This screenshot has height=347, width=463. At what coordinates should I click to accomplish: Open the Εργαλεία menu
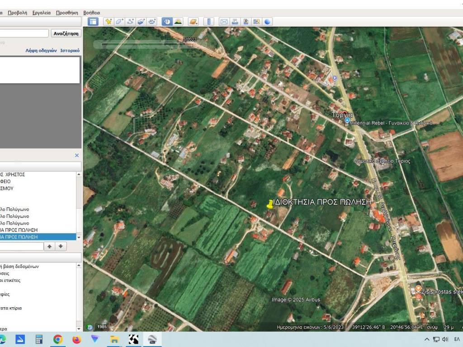click(42, 13)
